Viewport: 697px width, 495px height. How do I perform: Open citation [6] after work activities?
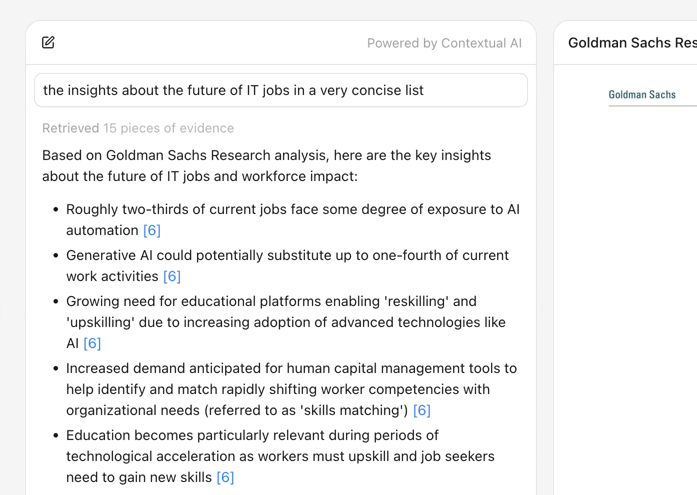click(x=172, y=276)
